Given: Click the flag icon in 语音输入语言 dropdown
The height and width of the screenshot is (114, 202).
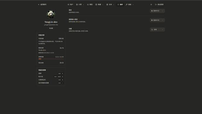Looking at the screenshot, I should pyautogui.click(x=152, y=20).
